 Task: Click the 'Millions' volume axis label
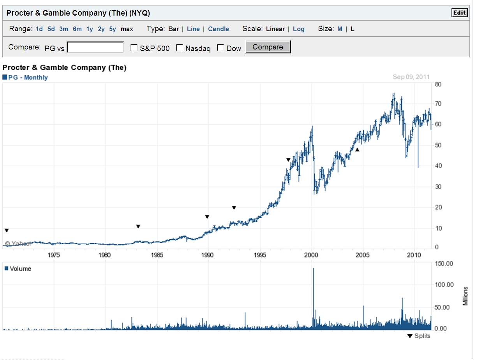pyautogui.click(x=466, y=296)
